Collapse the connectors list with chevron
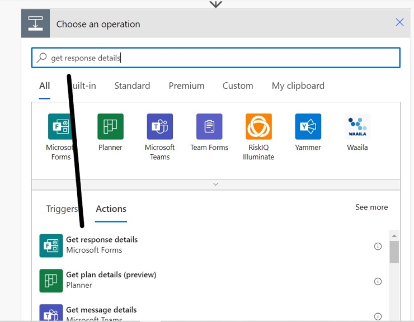The image size is (414, 322). (215, 184)
